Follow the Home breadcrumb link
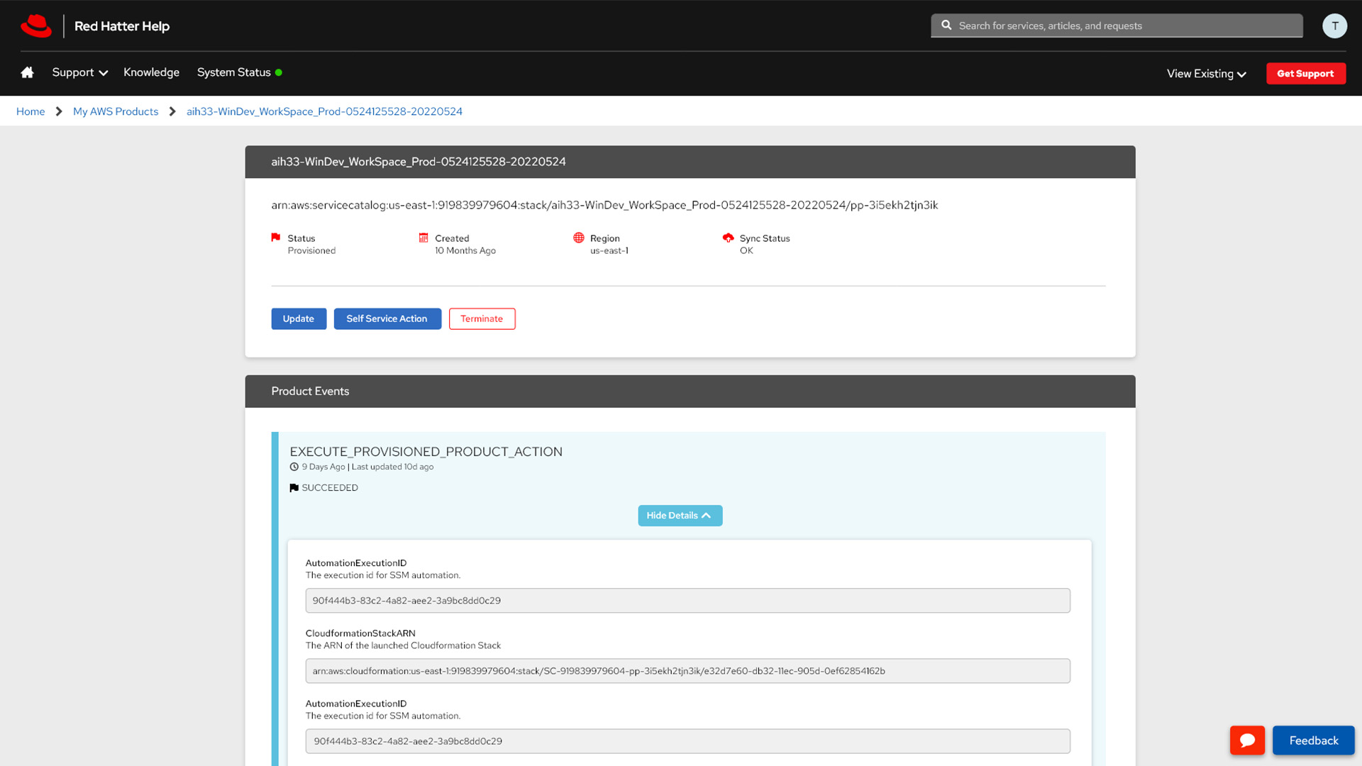 (x=31, y=111)
